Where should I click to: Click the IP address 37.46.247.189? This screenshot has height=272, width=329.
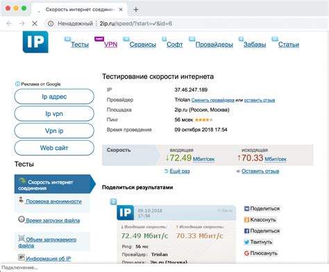[x=191, y=90]
